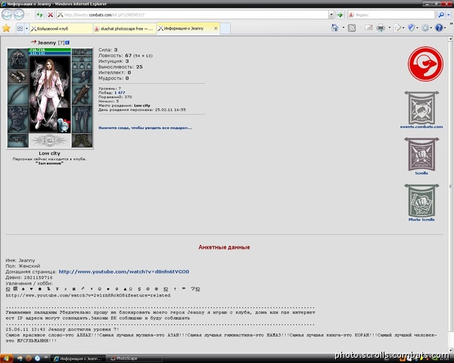Click the link to see all gifts
The image size is (454, 363).
(145, 128)
